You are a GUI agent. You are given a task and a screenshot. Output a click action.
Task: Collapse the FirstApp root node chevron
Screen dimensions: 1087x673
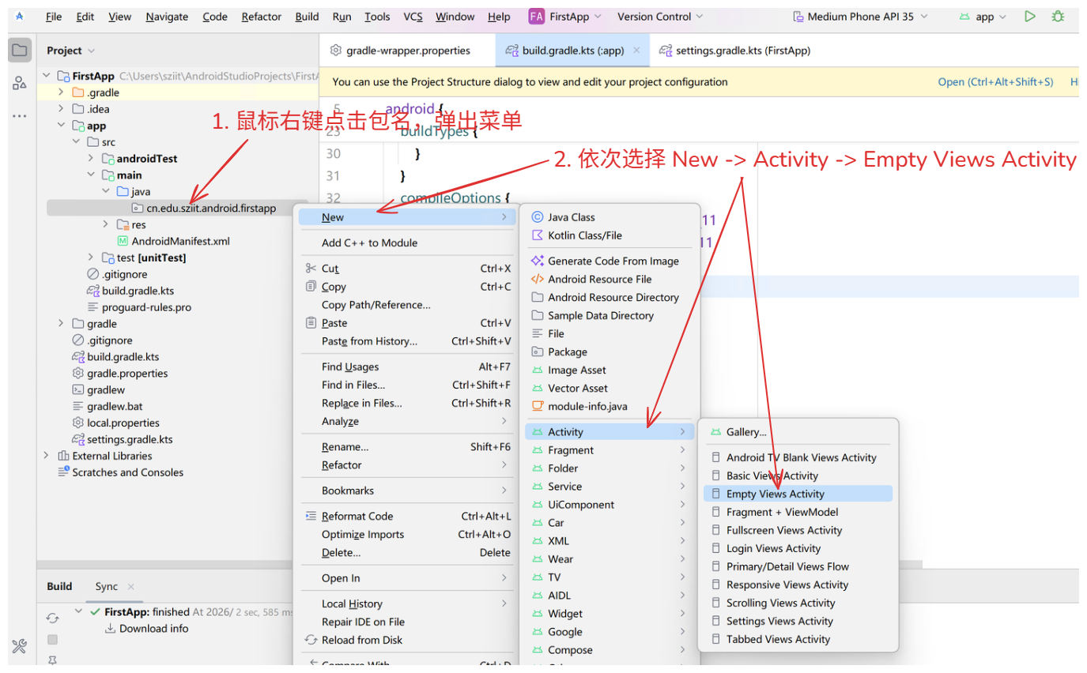click(46, 76)
